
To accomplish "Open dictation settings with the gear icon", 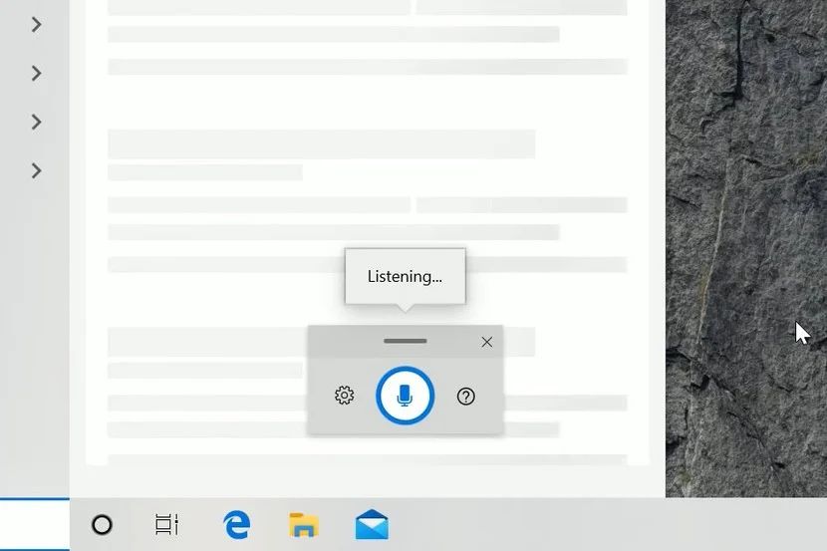I will (x=345, y=396).
